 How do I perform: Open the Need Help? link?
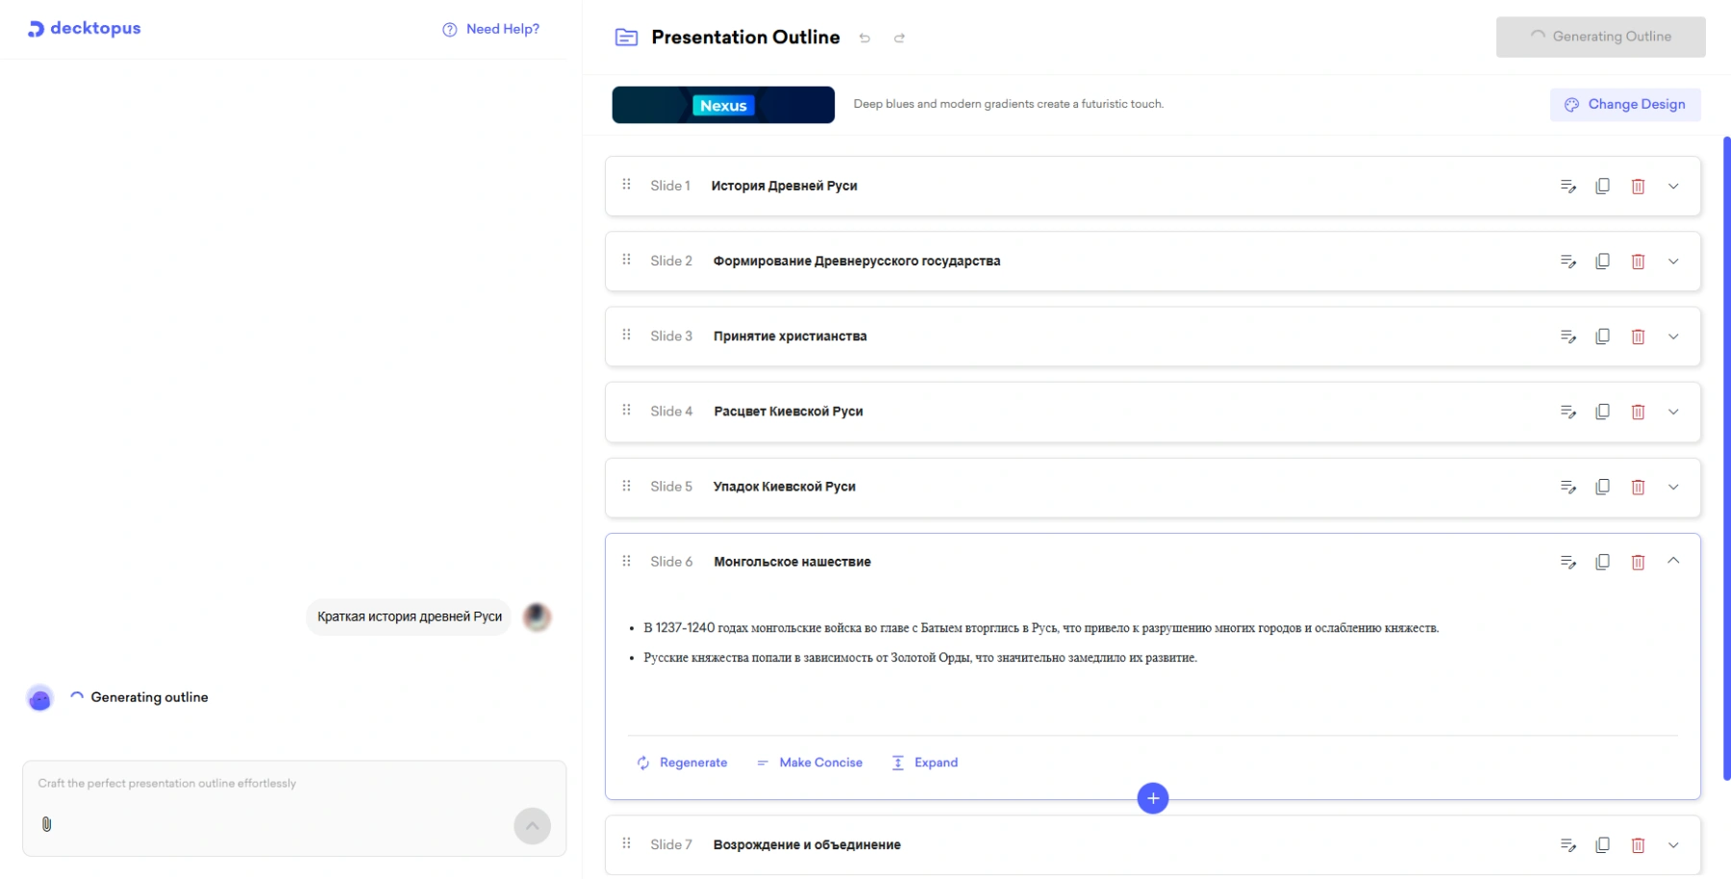[491, 29]
